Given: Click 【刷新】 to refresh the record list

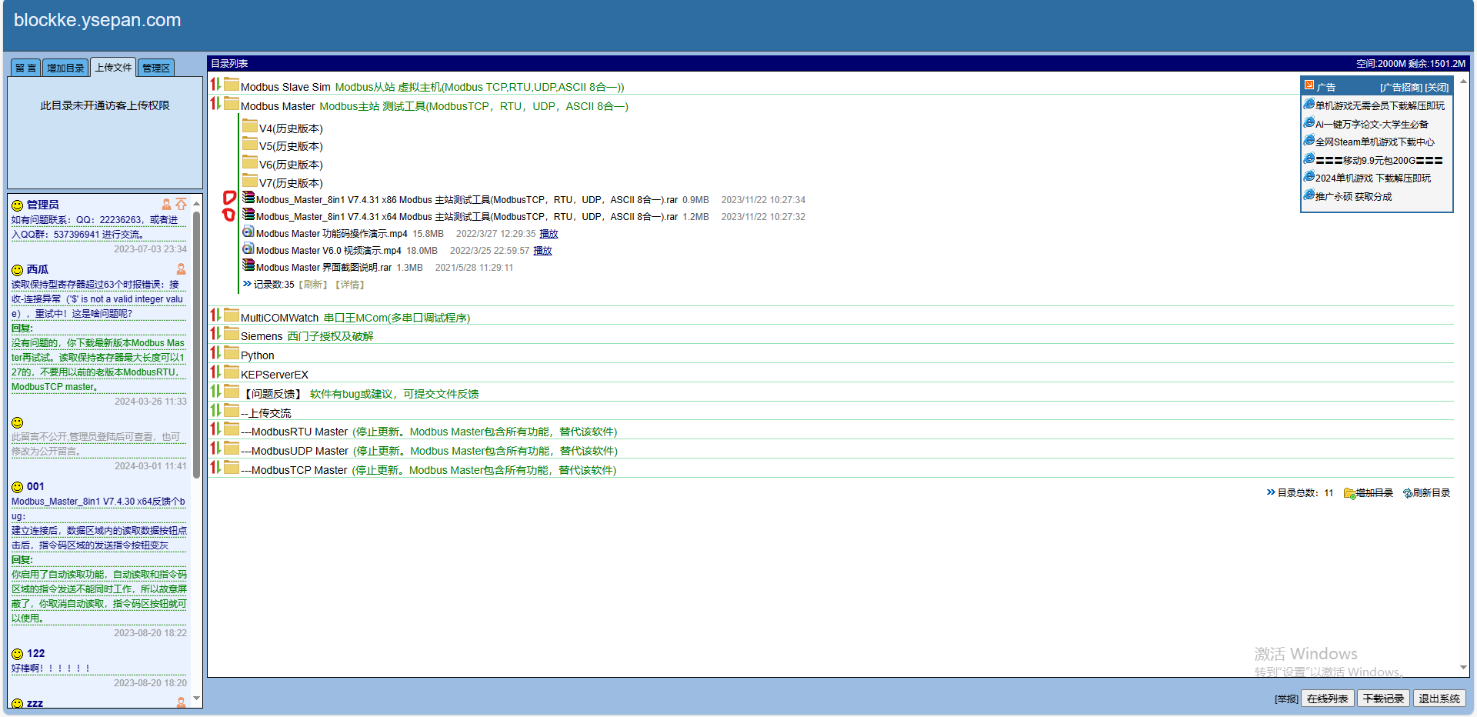Looking at the screenshot, I should coord(313,284).
